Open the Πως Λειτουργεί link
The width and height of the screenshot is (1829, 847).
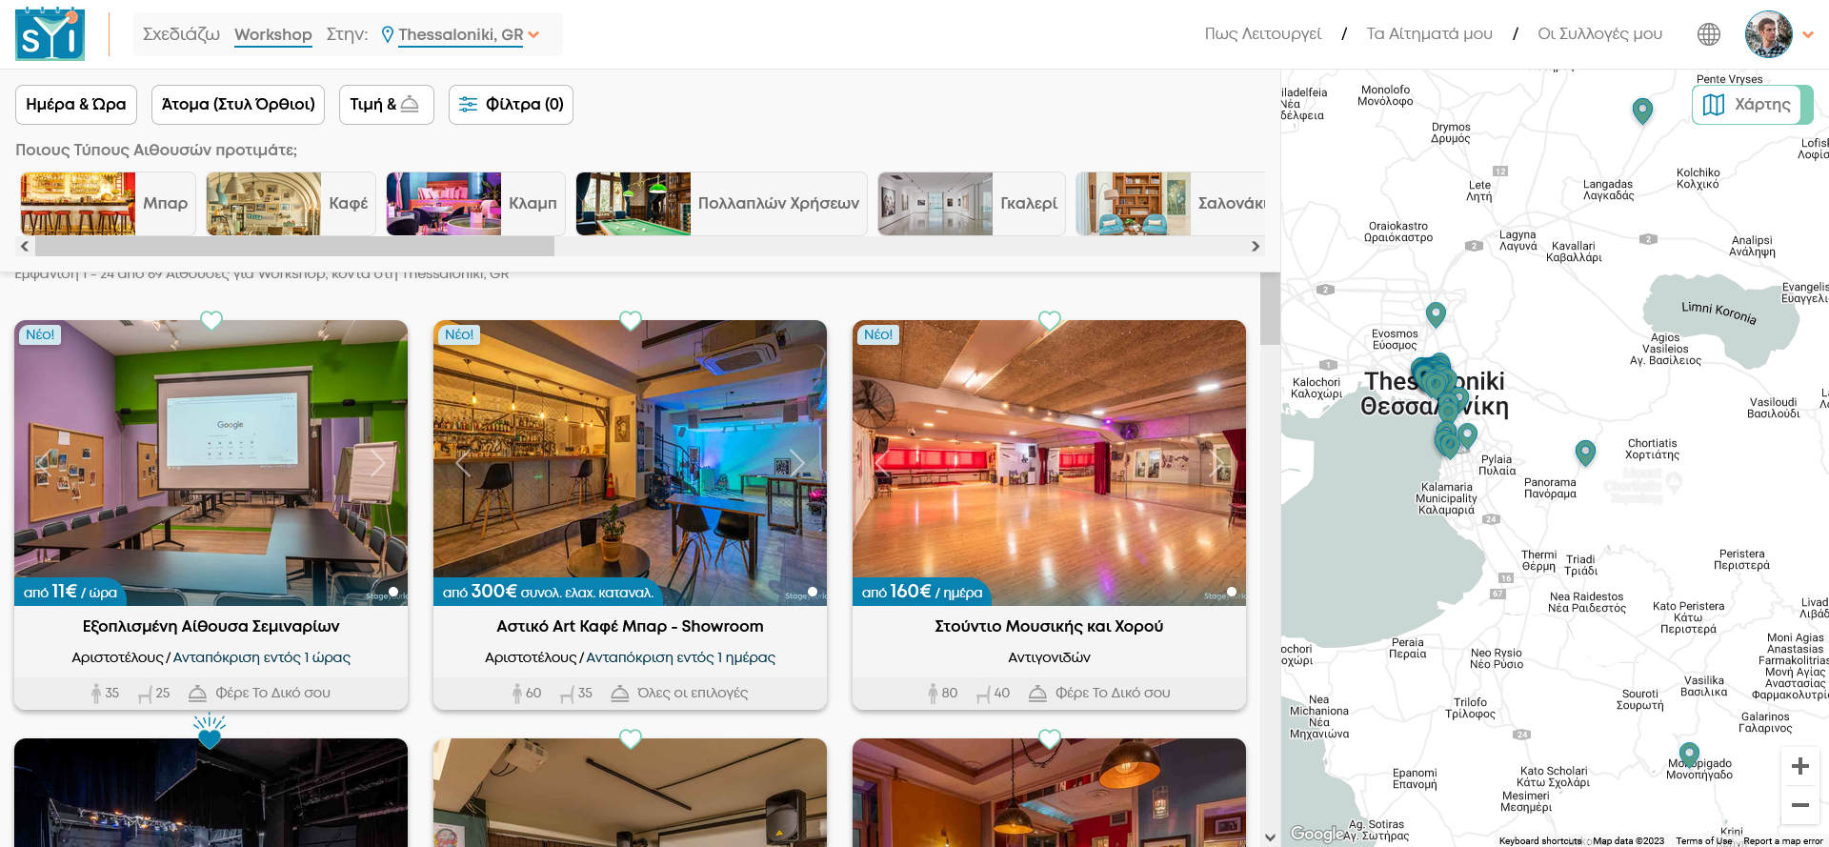coord(1262,34)
